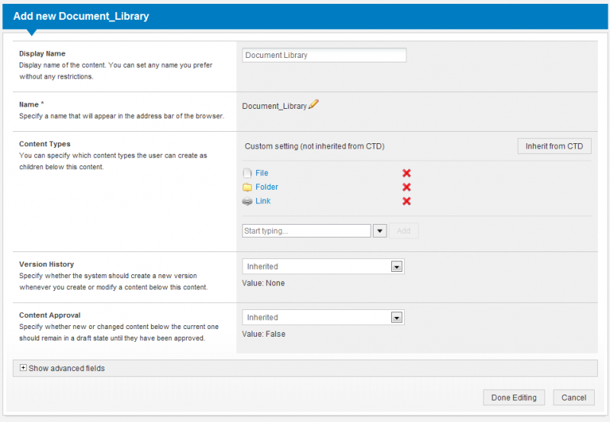The image size is (610, 422).
Task: Click the 'Value: None' text
Action: point(263,283)
